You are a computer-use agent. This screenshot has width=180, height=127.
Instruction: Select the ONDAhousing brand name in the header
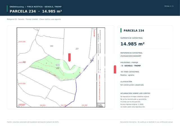(17, 7)
